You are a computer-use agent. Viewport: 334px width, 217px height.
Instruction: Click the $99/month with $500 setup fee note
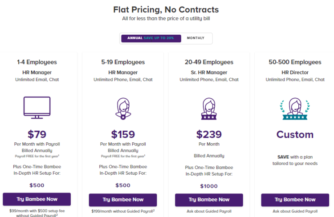tap(37, 213)
